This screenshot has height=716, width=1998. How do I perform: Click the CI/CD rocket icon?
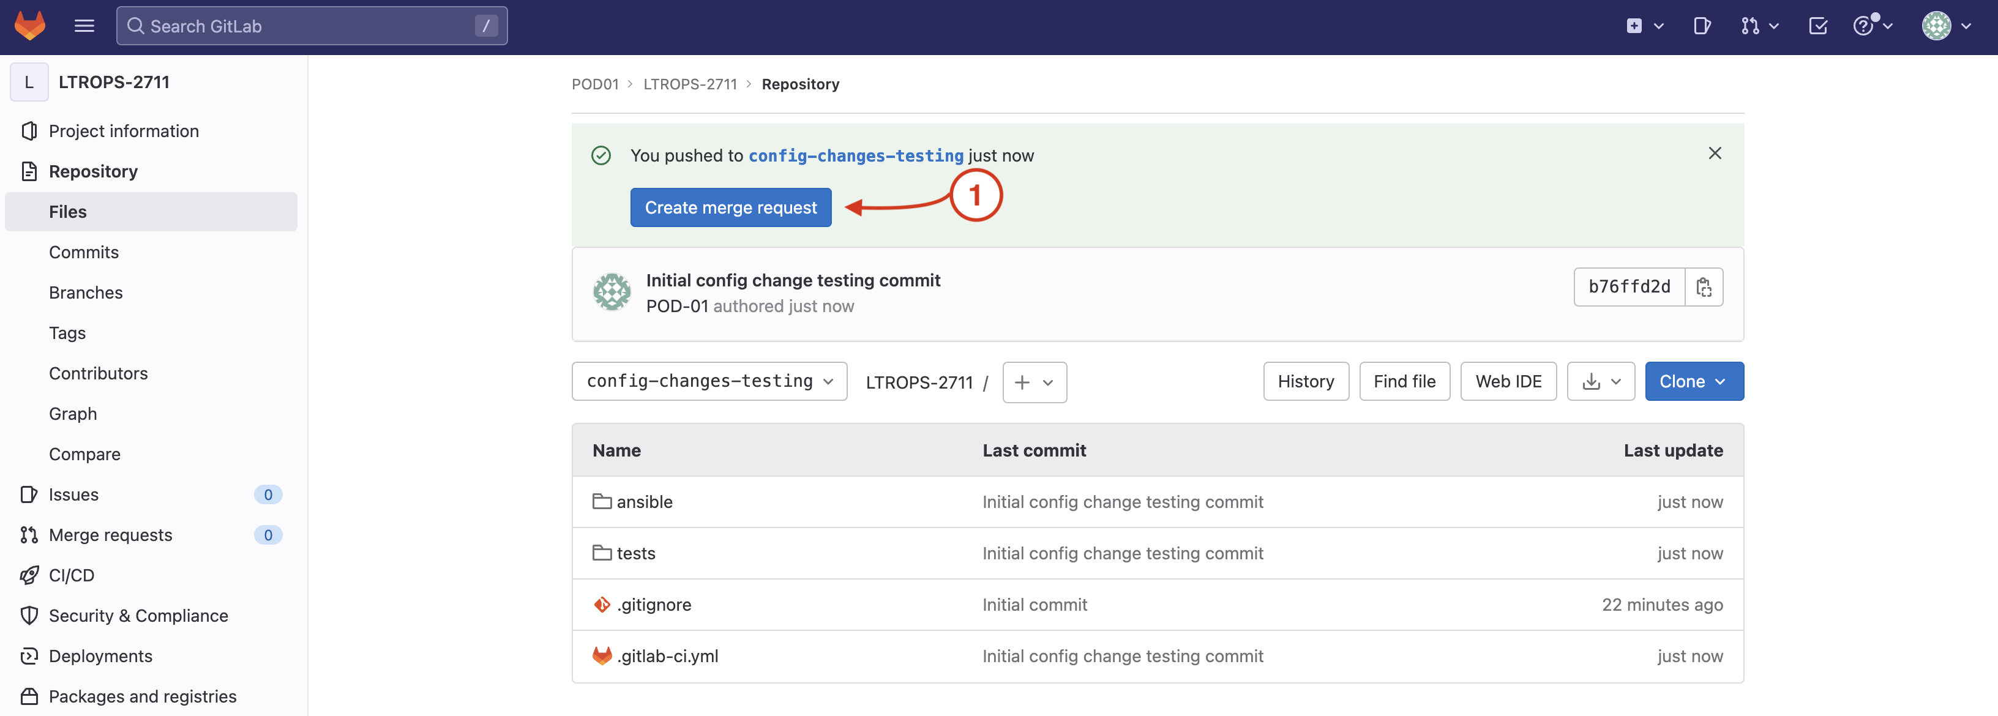coord(29,575)
